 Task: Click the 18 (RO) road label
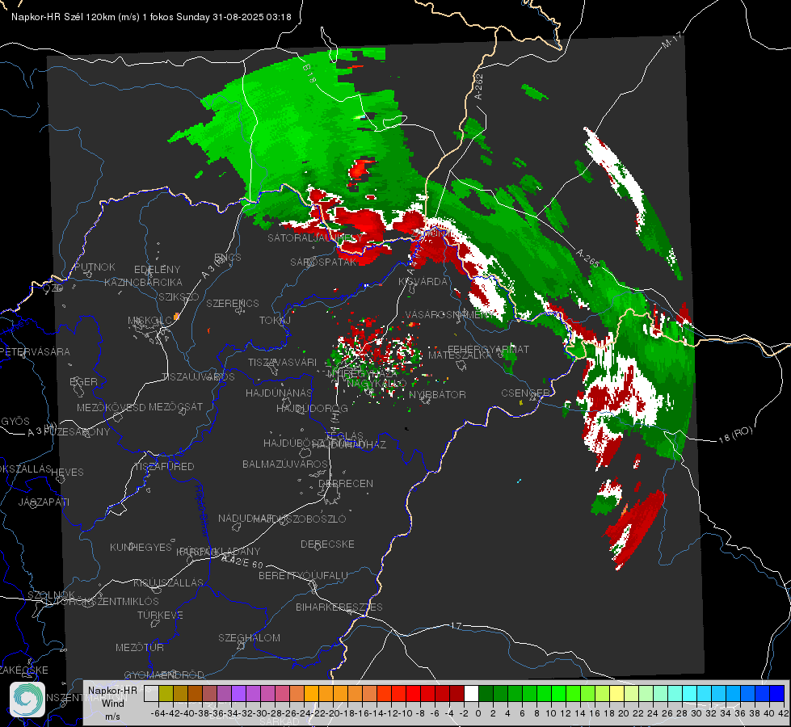(735, 435)
